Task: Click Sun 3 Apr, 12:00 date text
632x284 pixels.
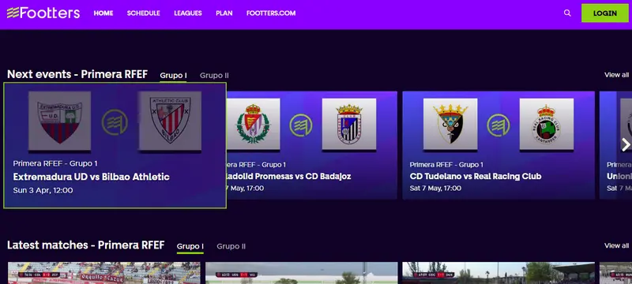Action: point(43,190)
